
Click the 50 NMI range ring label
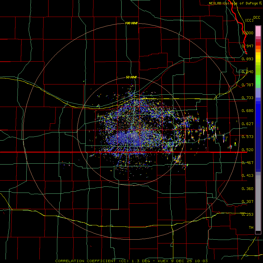pos(131,77)
